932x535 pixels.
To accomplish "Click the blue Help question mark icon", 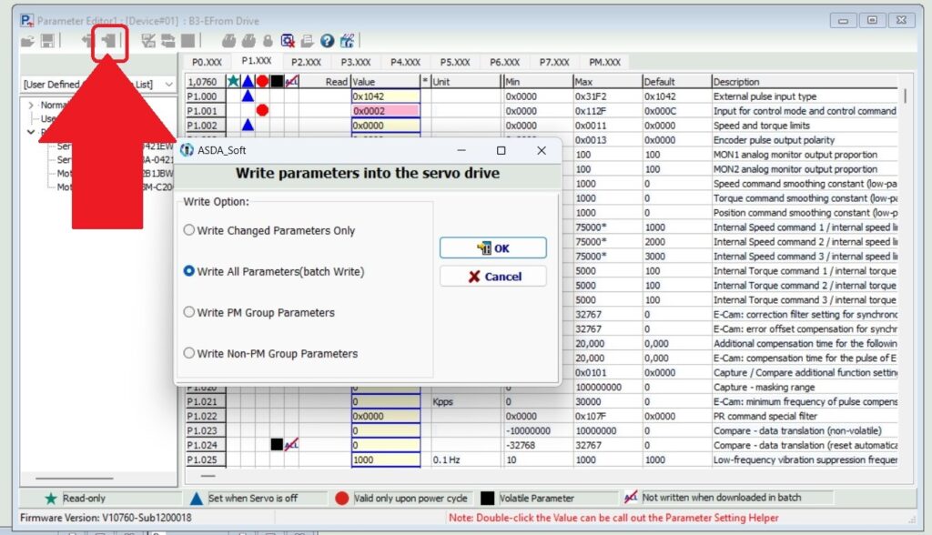I will coord(328,41).
